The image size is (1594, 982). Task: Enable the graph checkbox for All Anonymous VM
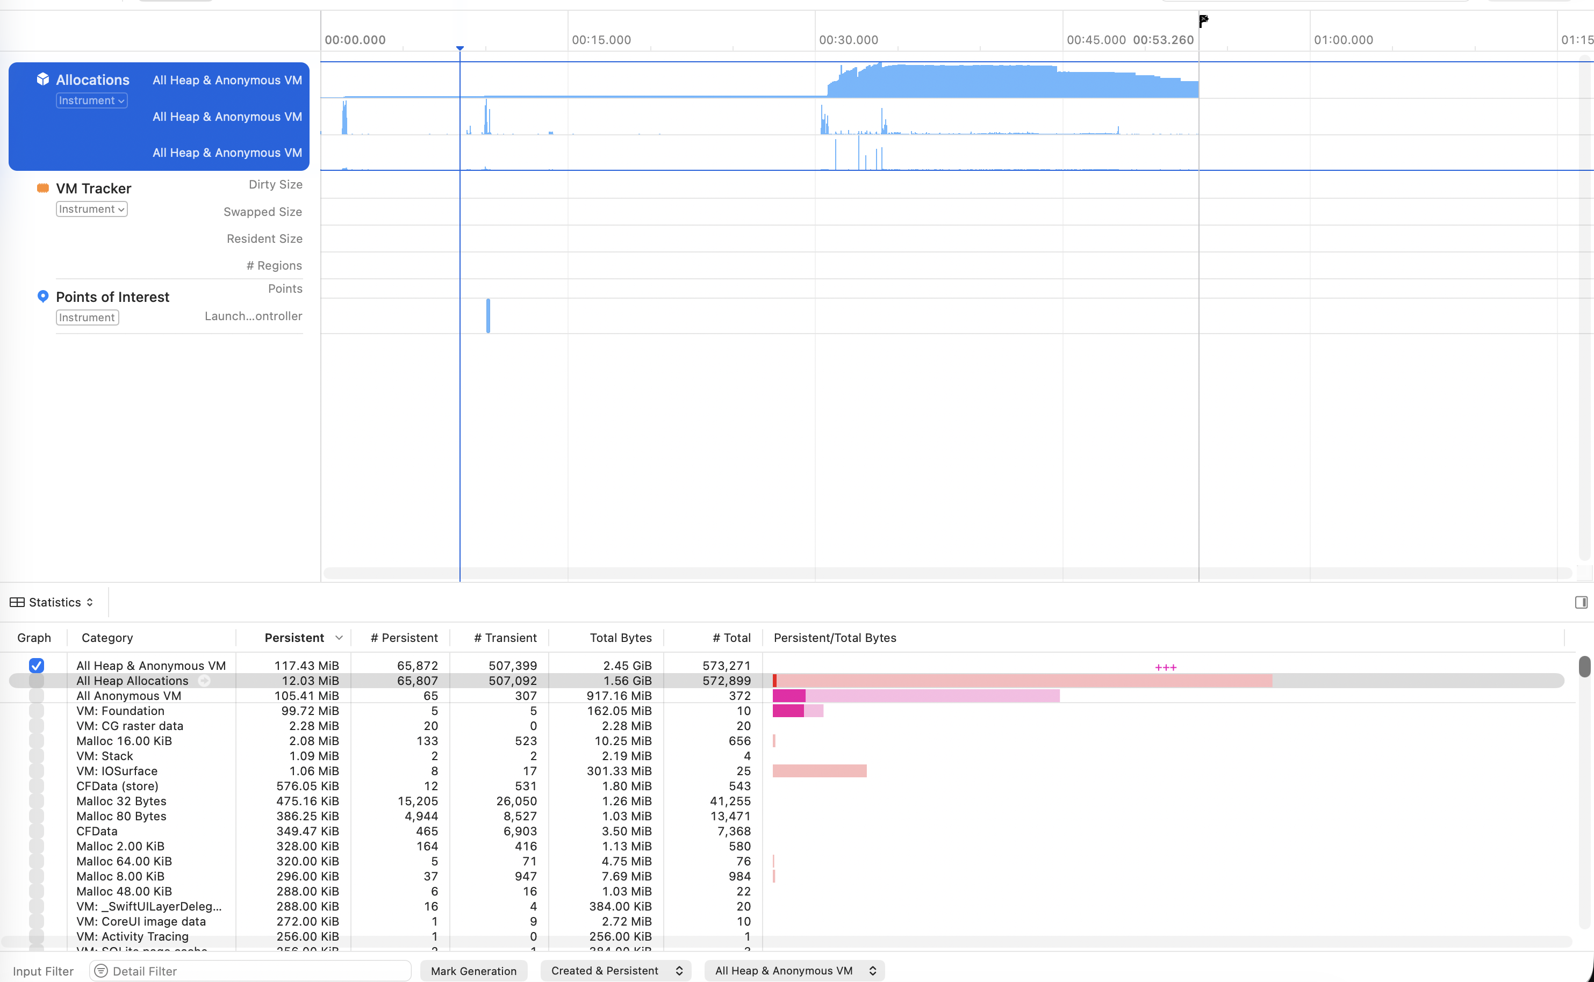(x=37, y=696)
